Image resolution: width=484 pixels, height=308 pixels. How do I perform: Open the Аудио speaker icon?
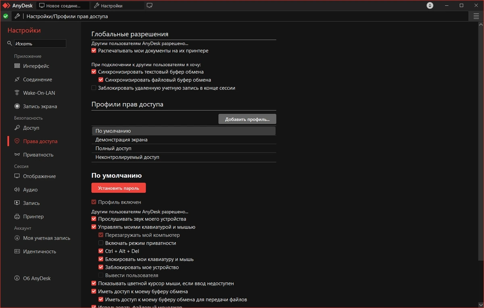point(17,189)
